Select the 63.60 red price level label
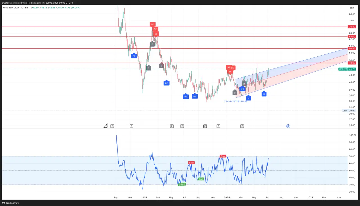The width and height of the screenshot is (360, 206). pos(352,37)
